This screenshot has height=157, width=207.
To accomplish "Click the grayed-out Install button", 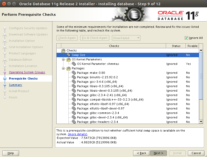I will [177, 153].
